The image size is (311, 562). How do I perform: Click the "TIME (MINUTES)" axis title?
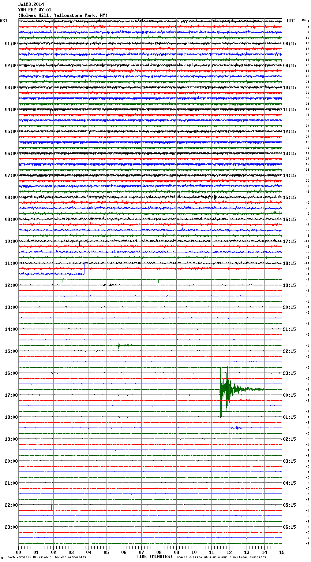(x=154, y=557)
